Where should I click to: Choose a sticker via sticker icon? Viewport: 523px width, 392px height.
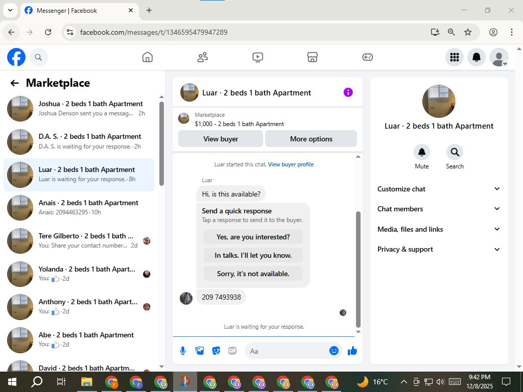click(216, 351)
